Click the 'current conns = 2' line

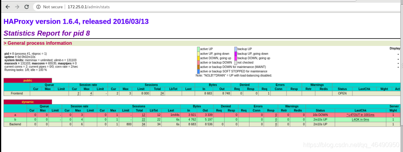pyautogui.click(x=41, y=66)
